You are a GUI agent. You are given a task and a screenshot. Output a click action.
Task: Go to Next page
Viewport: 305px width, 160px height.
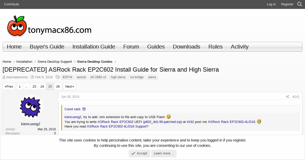click(70, 87)
